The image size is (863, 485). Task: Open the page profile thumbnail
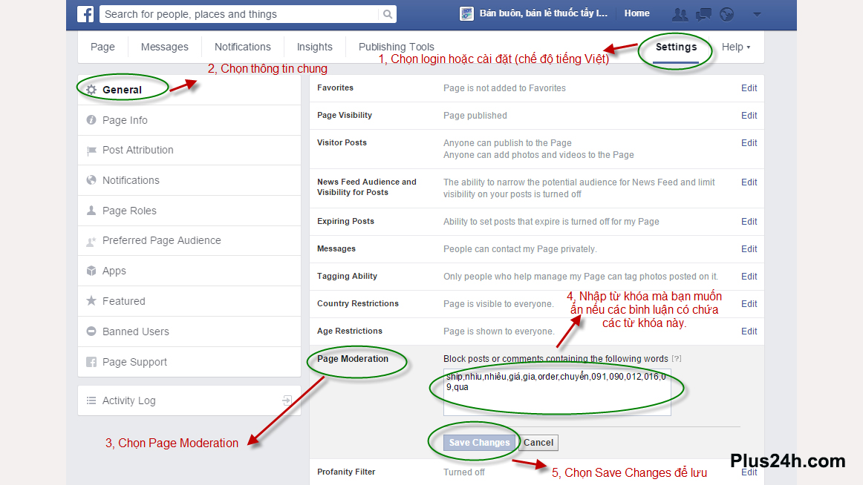click(x=466, y=14)
